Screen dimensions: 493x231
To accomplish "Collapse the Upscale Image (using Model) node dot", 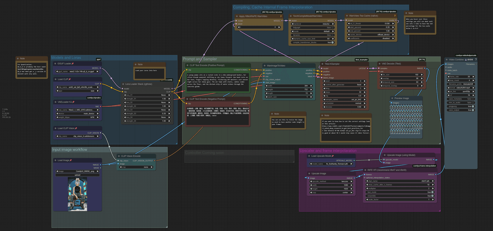I will [x=385, y=155].
